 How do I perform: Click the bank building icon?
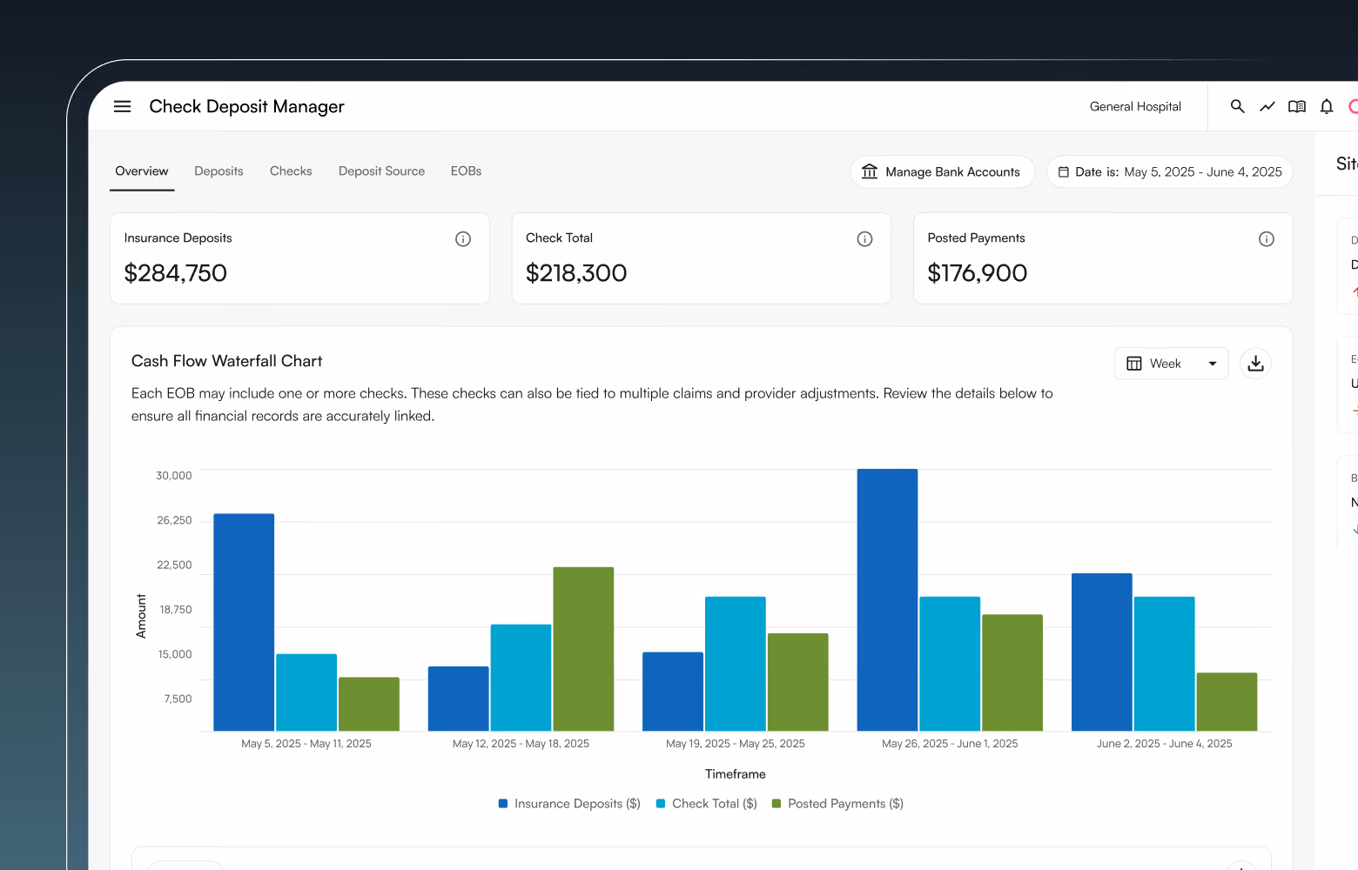(x=870, y=171)
